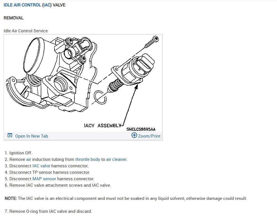Open the 'MAP sensor' link in step 5

point(44,179)
